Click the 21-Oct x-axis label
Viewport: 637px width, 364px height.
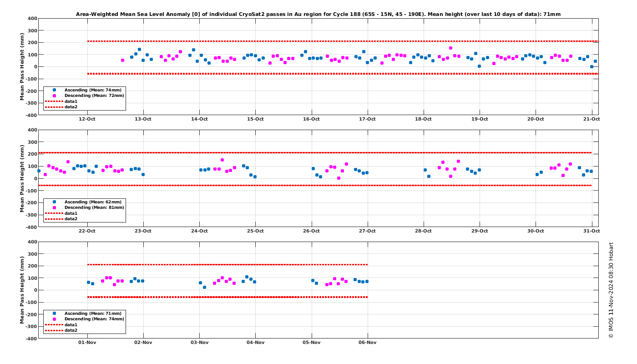coord(591,119)
